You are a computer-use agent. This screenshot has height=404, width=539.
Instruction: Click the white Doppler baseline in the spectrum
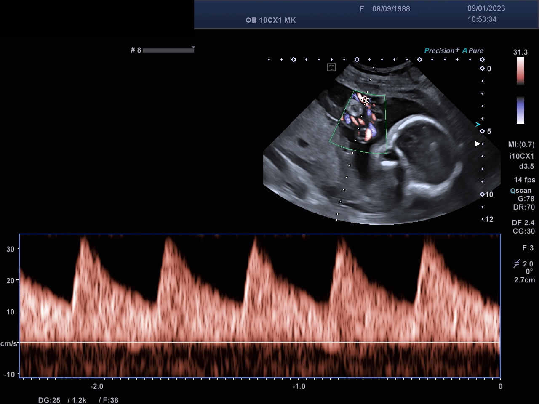coord(259,342)
